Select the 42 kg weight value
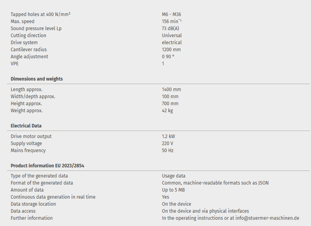 pos(167,111)
